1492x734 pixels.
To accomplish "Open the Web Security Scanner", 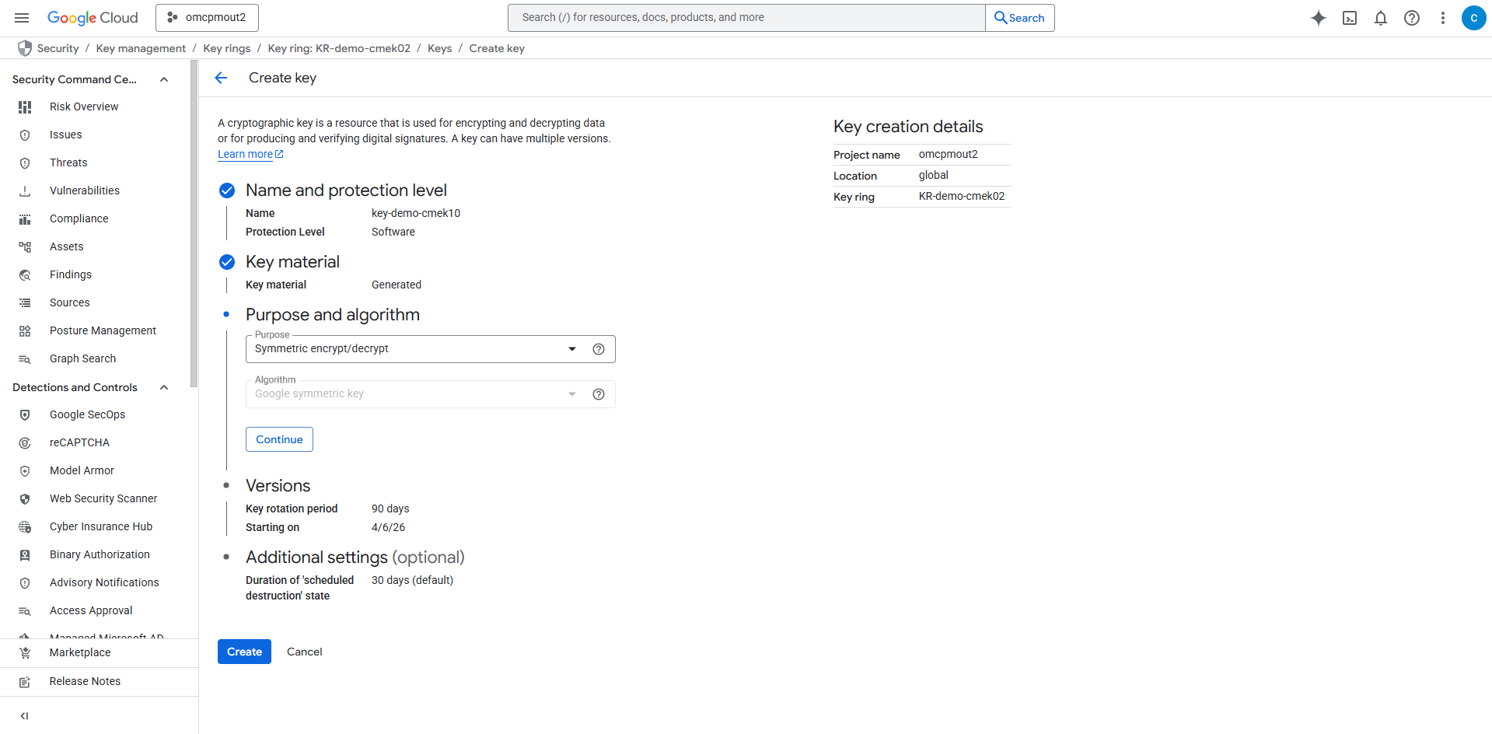I will 103,498.
